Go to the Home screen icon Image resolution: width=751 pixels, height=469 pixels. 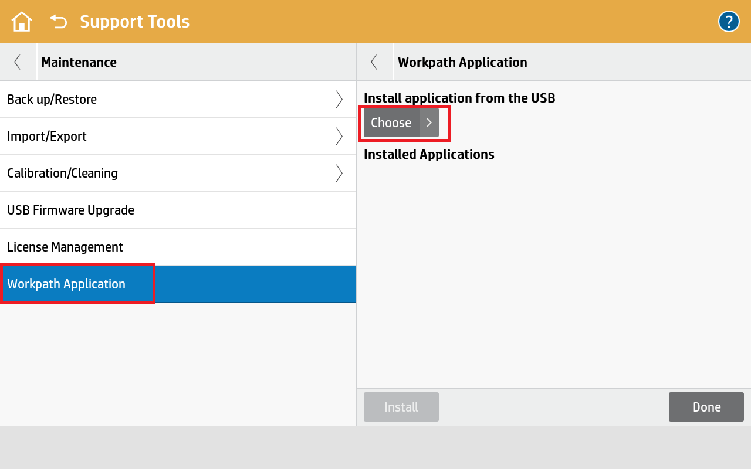coord(22,22)
